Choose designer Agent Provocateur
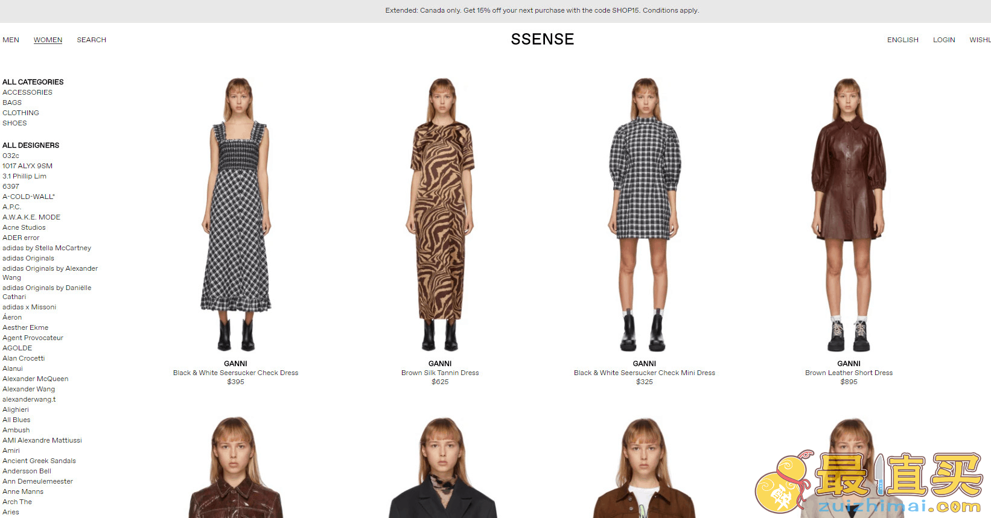Viewport: 991px width, 518px height. [33, 338]
